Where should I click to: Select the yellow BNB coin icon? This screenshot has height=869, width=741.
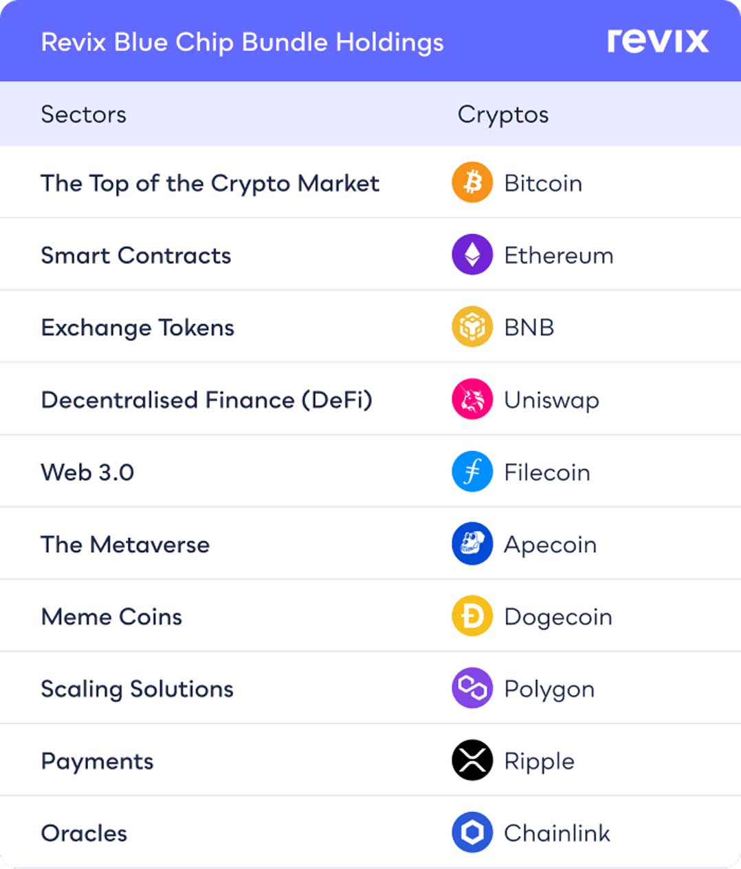tap(472, 327)
